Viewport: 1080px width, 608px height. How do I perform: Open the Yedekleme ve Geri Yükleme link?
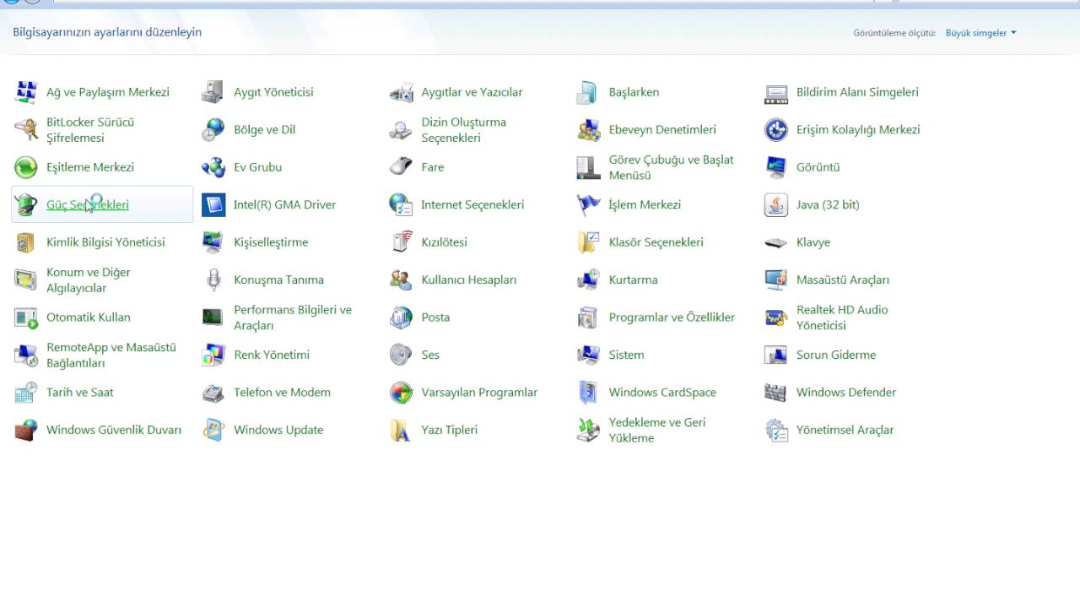[657, 430]
